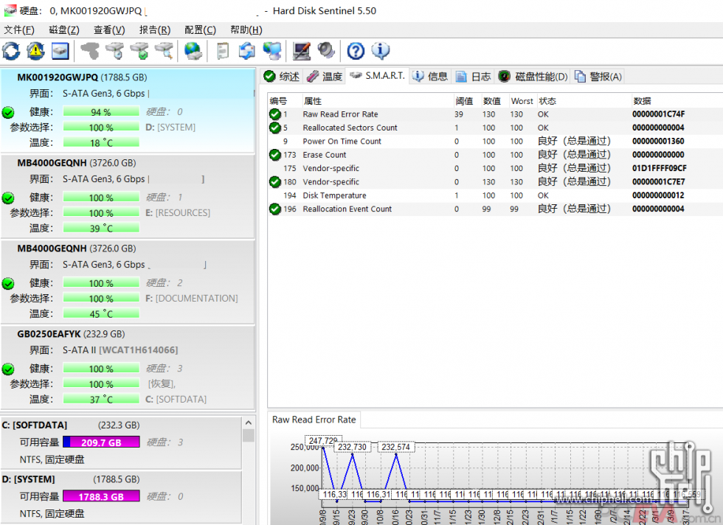Viewport: 723px width, 525px height.
Task: Select the Raw Read Error Rate chart tab
Action: pos(314,420)
